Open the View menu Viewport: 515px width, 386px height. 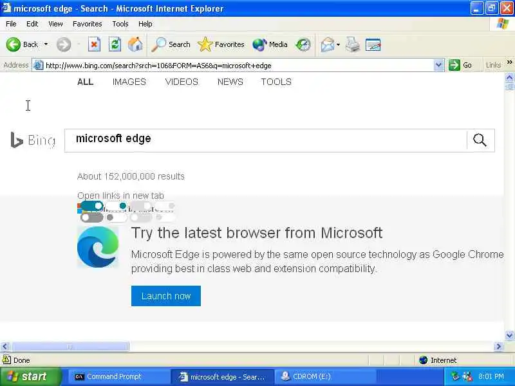click(55, 24)
